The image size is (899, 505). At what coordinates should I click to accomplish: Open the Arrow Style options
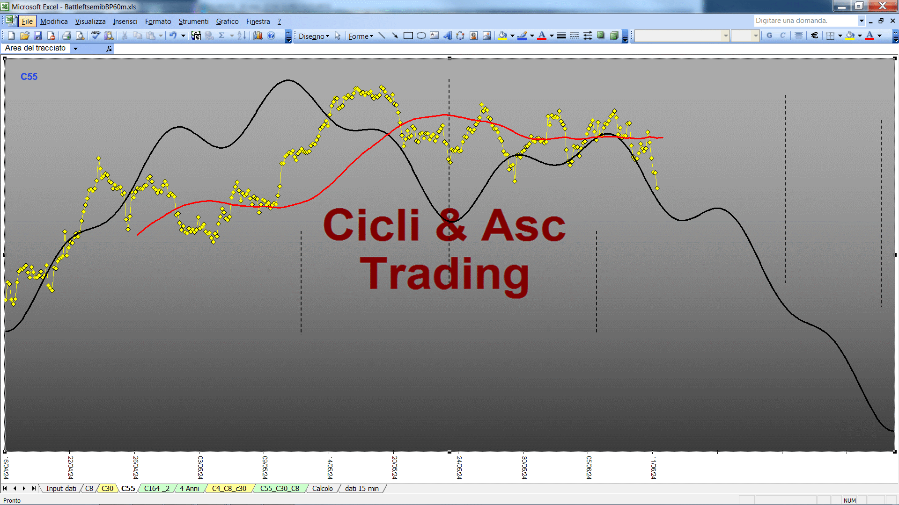(588, 36)
